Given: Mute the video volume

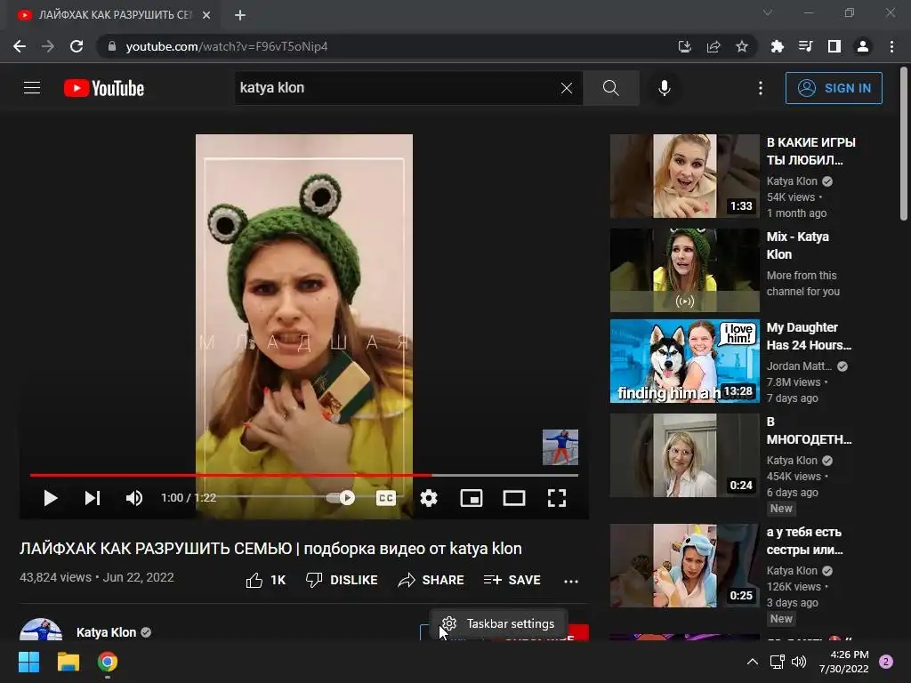Looking at the screenshot, I should [134, 498].
